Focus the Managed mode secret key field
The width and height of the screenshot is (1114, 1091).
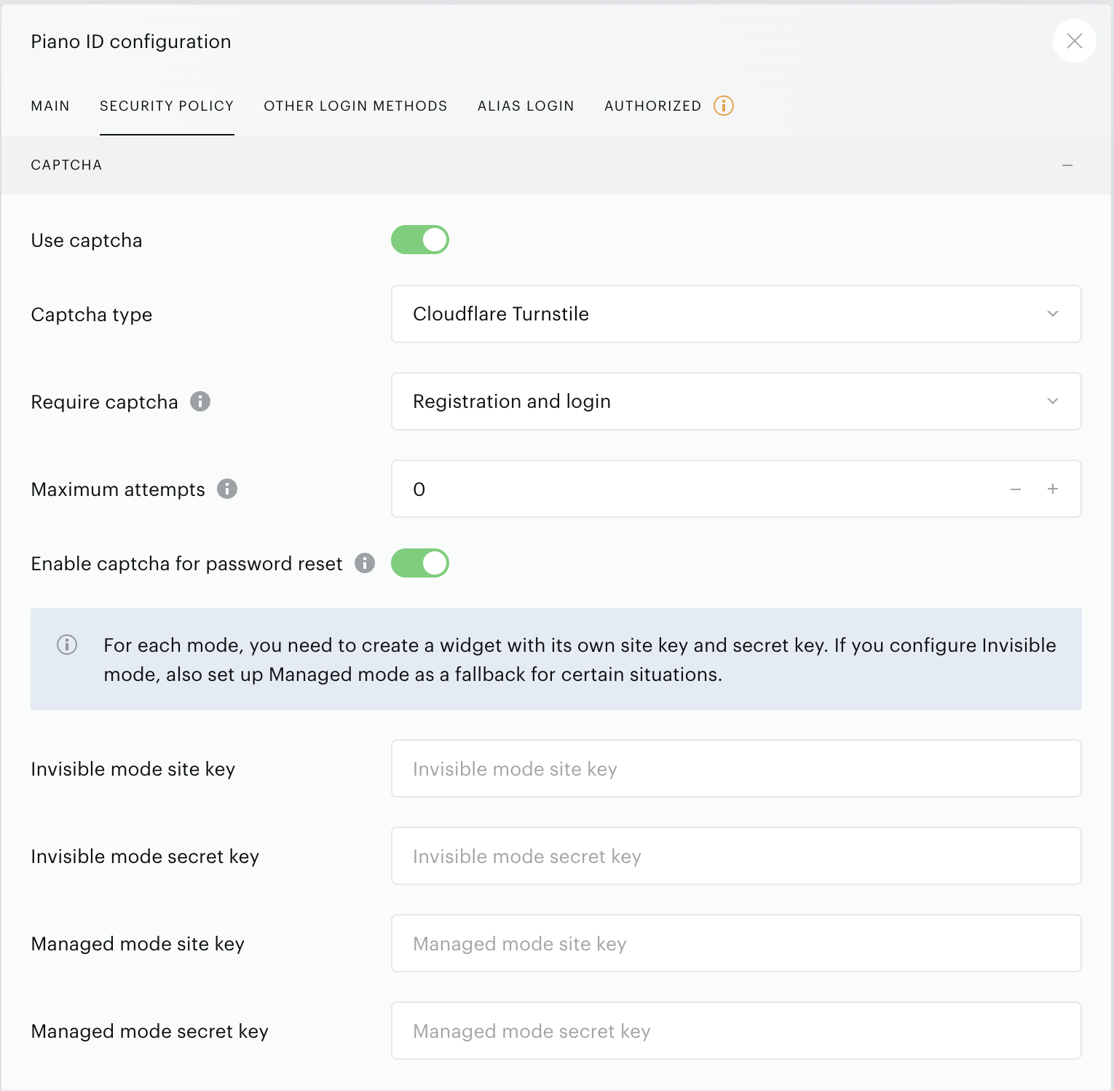pos(736,1031)
